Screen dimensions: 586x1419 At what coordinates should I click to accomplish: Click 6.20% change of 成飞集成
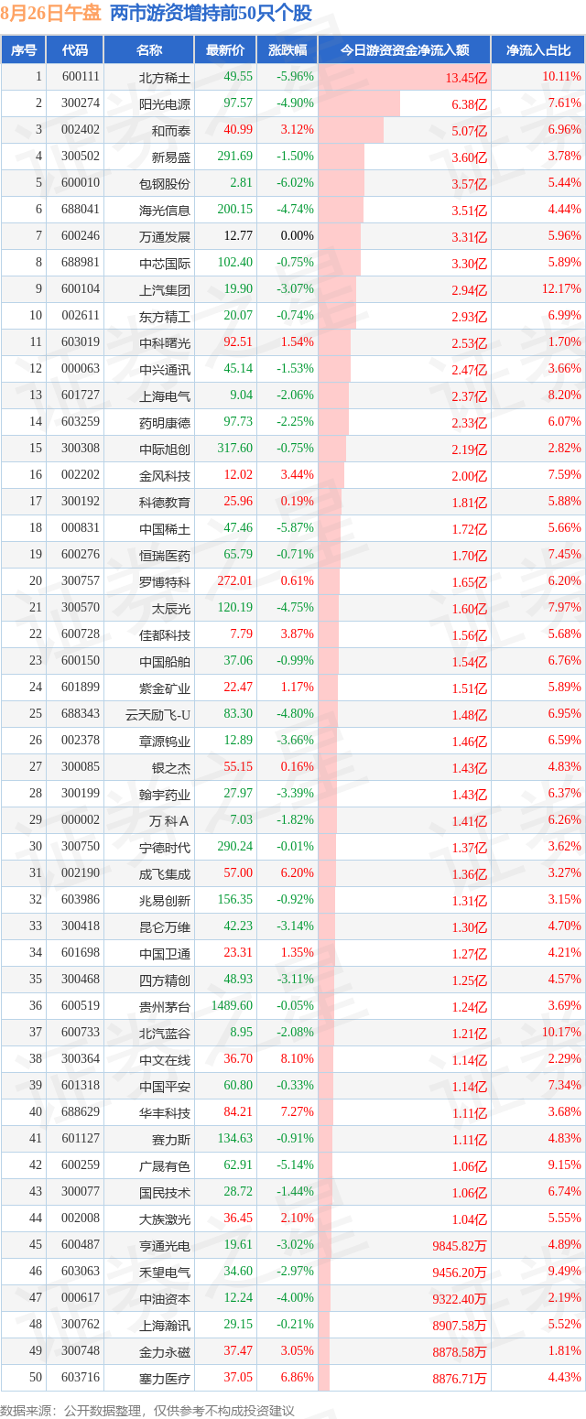(298, 873)
